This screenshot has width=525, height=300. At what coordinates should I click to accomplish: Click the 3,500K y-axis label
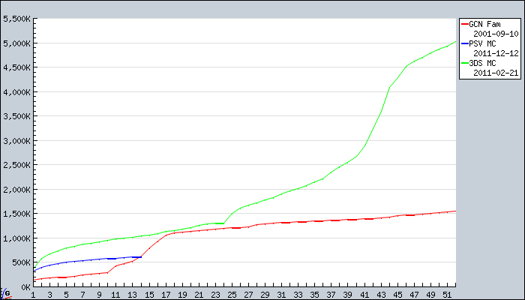click(x=16, y=116)
